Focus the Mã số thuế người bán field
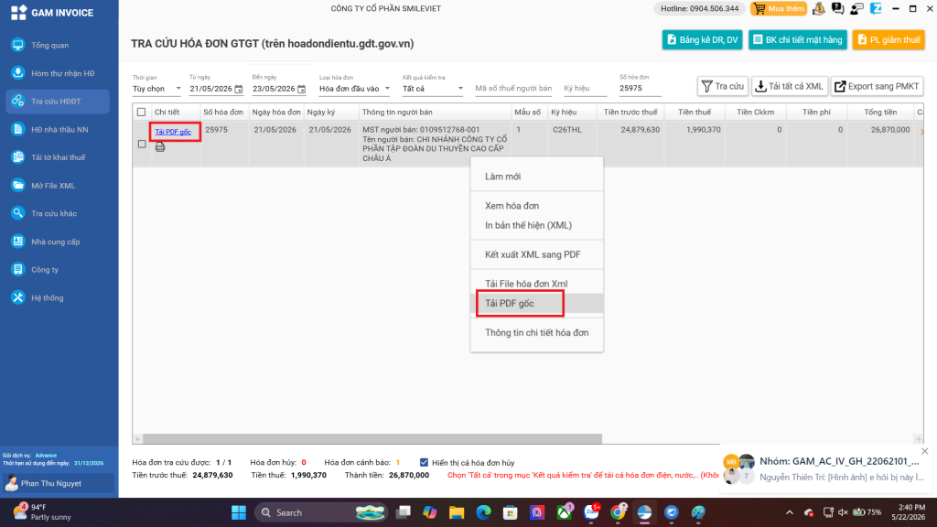The height and width of the screenshot is (527, 937). (x=513, y=89)
